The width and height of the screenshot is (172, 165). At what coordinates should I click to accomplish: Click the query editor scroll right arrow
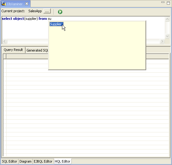point(162,41)
